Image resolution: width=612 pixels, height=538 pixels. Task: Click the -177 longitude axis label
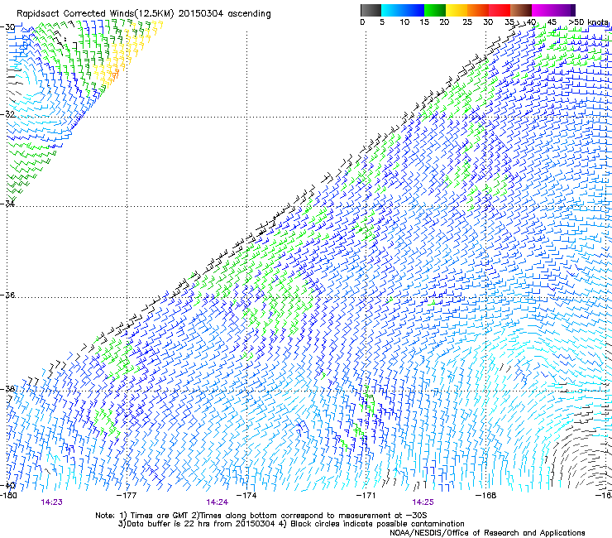tap(127, 496)
